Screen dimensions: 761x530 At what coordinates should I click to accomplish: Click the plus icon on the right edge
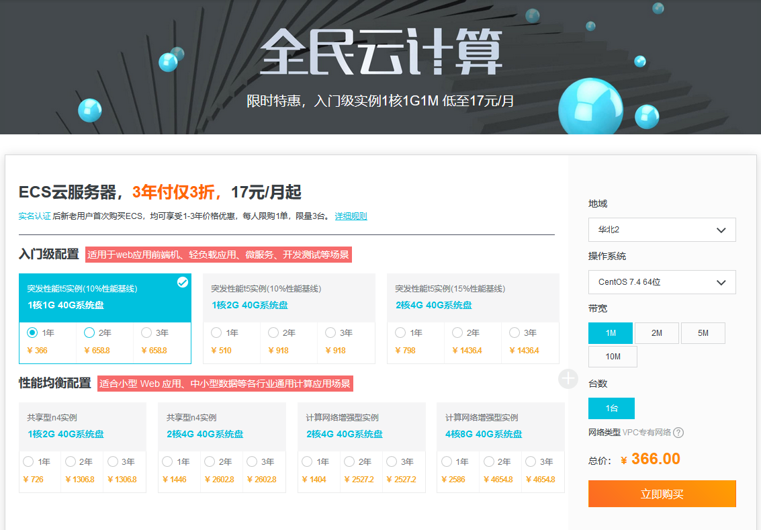568,379
